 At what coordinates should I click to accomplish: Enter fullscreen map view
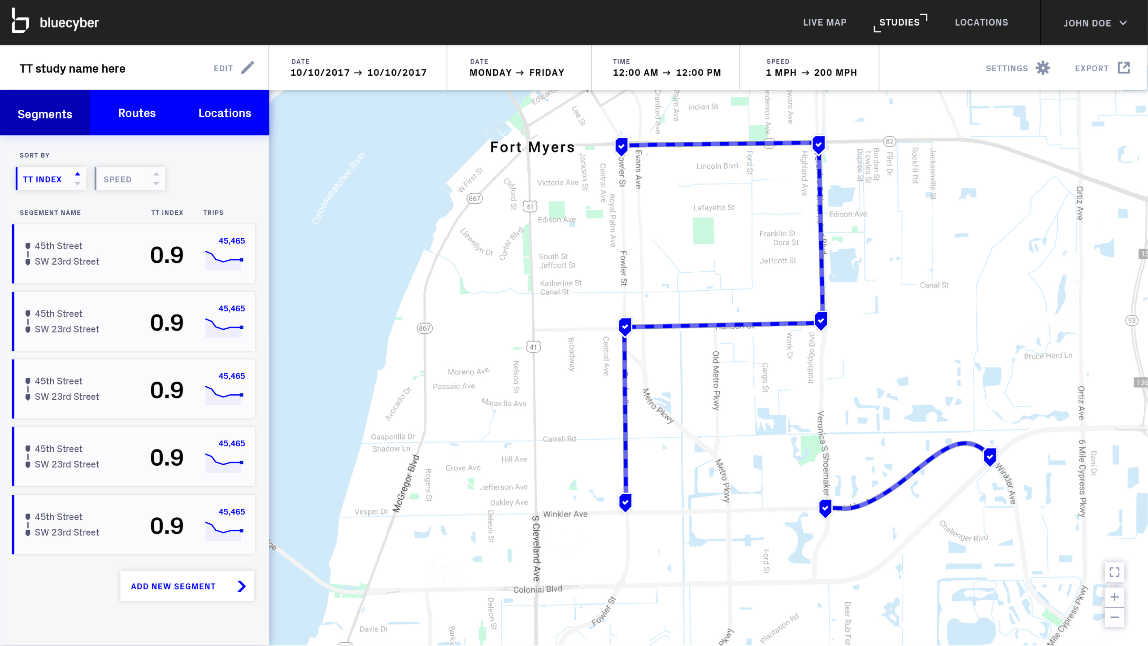tap(1114, 572)
